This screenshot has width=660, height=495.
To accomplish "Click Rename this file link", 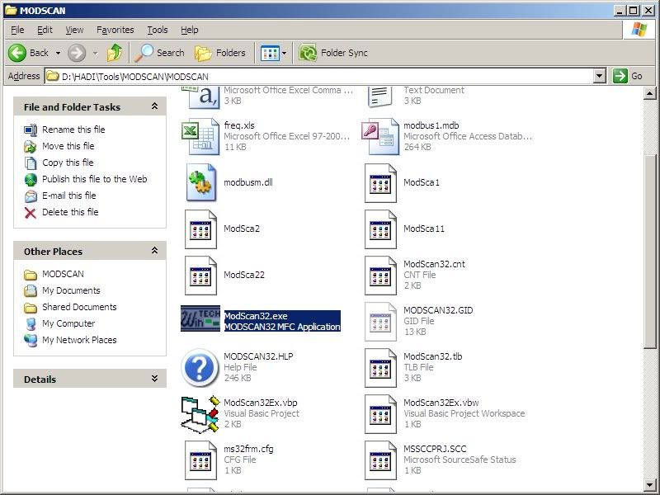I will tap(73, 130).
